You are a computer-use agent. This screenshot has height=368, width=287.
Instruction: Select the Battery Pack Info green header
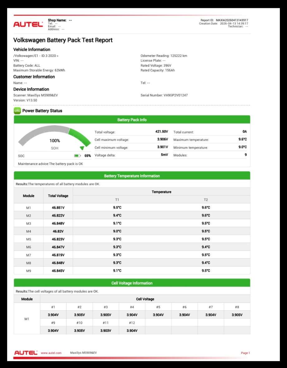point(132,120)
